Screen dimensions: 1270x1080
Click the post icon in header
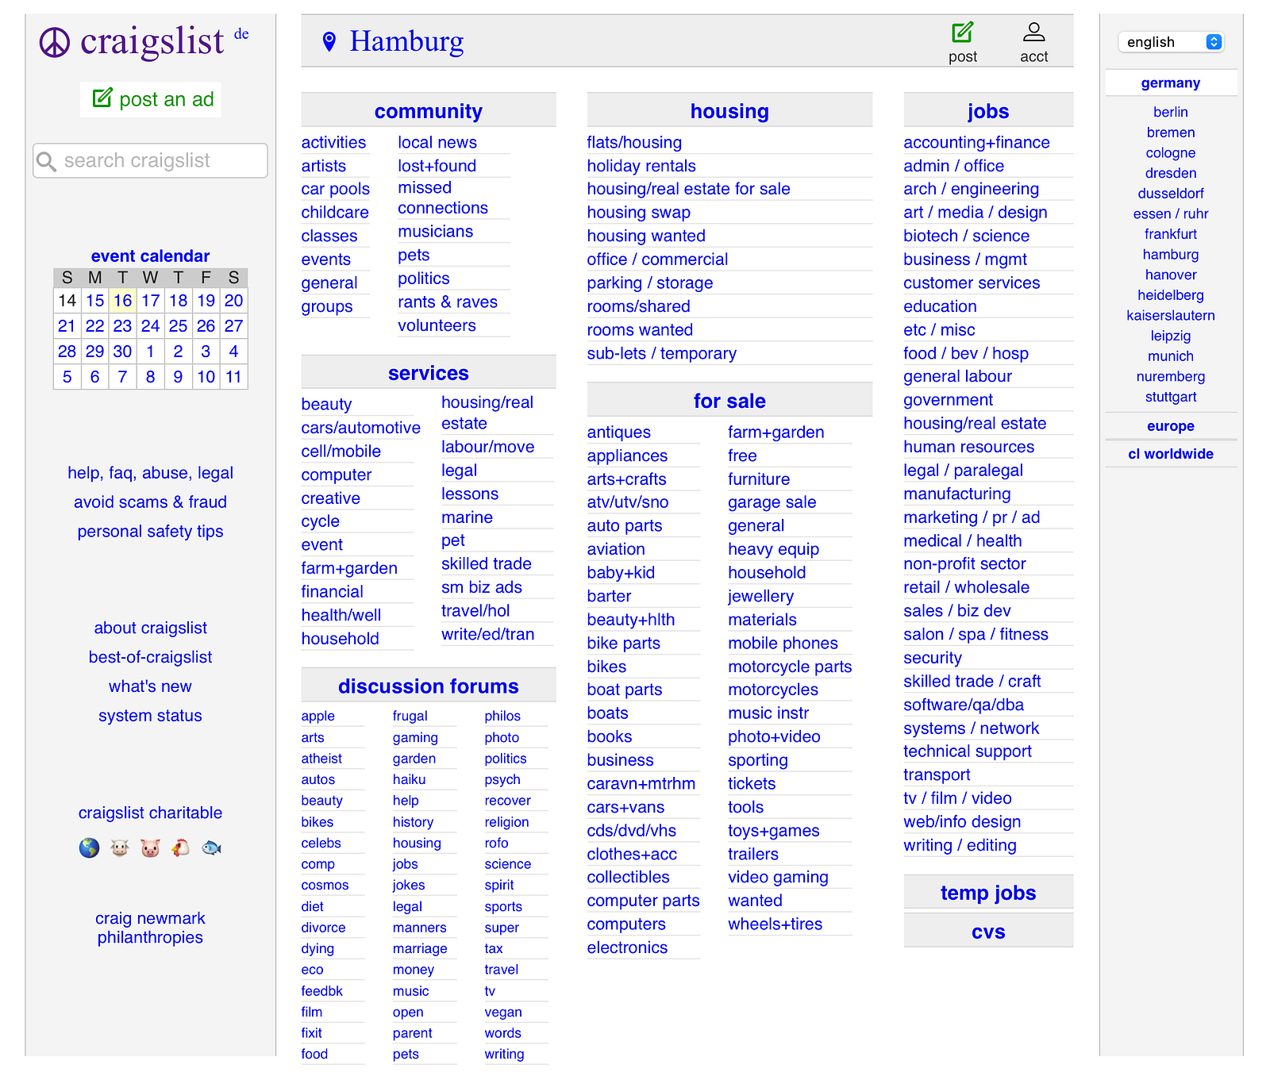point(962,33)
